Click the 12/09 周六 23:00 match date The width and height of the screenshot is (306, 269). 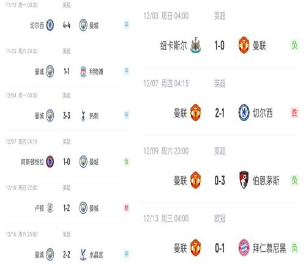[166, 151]
